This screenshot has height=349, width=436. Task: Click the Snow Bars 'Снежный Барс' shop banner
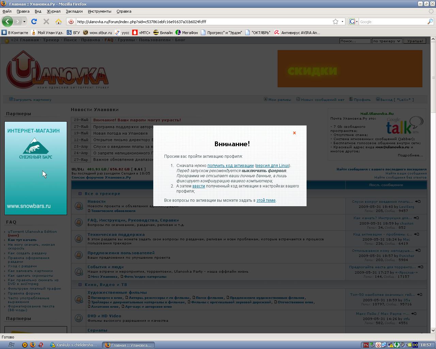click(x=36, y=168)
